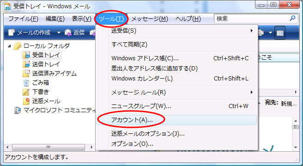The height and width of the screenshot is (166, 303).
Task: Click the 宛先: recipient label
Action: [x=272, y=103]
